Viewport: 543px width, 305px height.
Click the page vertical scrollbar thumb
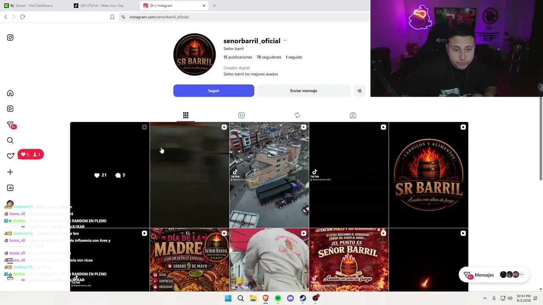[541, 139]
